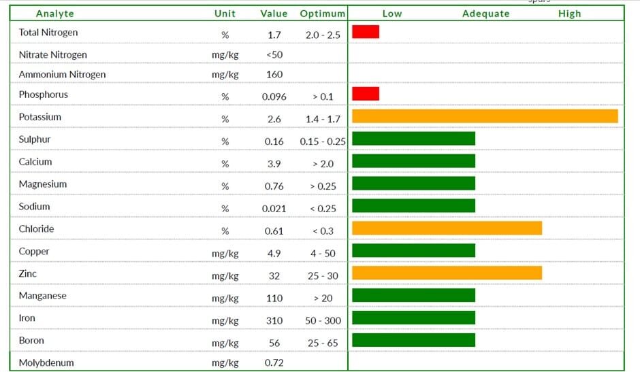The image size is (640, 372).
Task: Click the Optimum column header
Action: coord(323,14)
